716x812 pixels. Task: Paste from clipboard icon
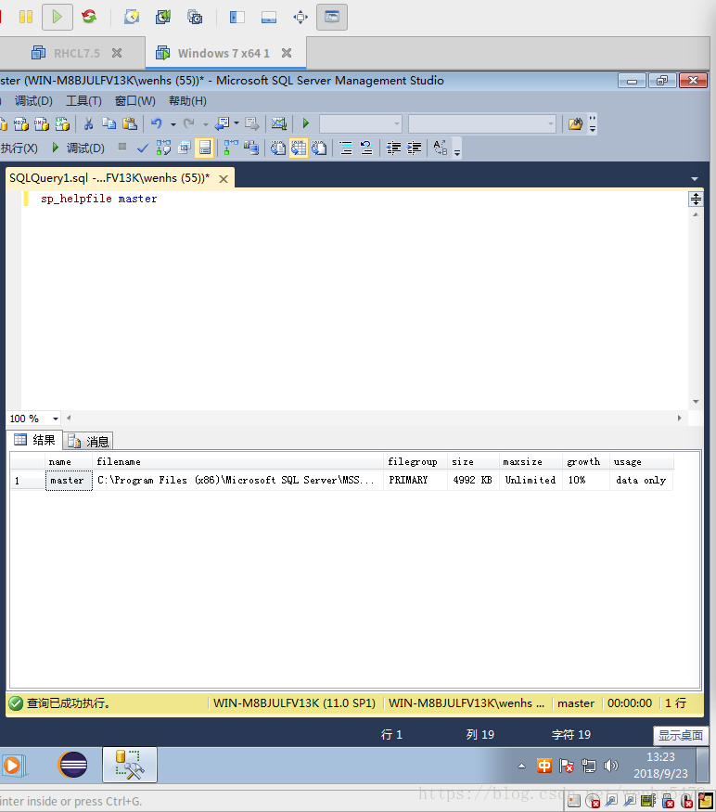tap(130, 123)
